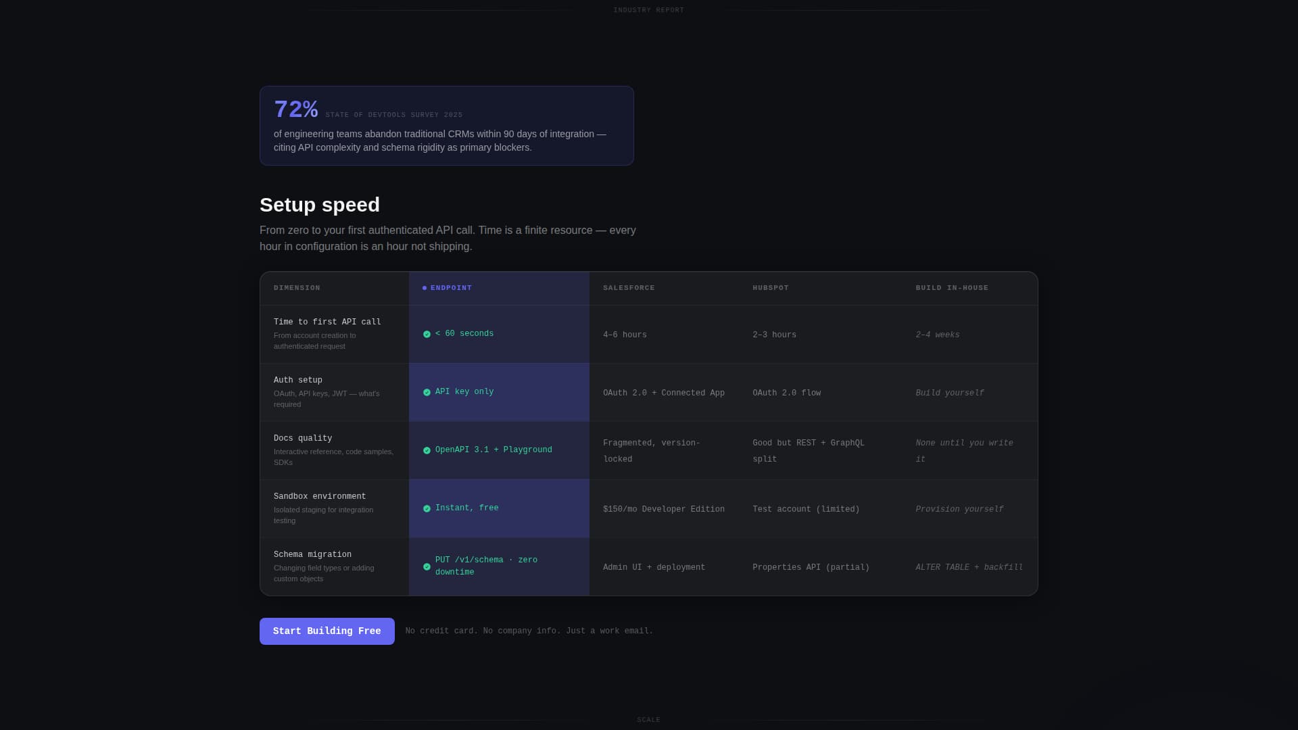Click the Start Building Free button
Viewport: 1298px width, 730px height.
pyautogui.click(x=327, y=631)
